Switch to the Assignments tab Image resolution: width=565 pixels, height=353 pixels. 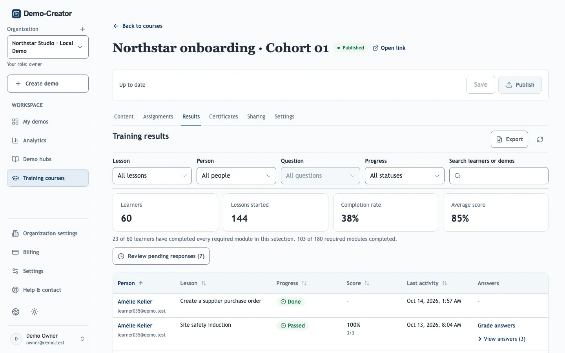[x=158, y=116]
